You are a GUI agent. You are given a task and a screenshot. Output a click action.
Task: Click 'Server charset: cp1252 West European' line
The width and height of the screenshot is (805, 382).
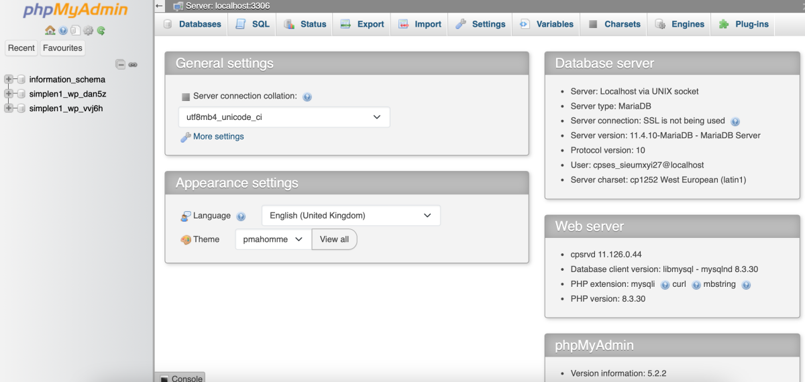659,180
